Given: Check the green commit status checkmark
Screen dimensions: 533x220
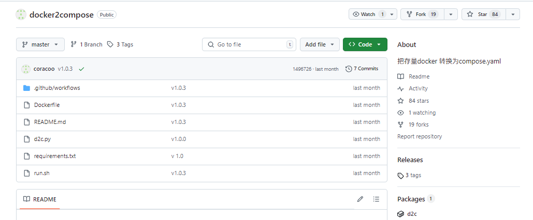Looking at the screenshot, I should point(81,69).
